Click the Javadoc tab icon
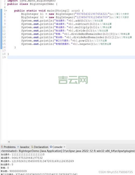This screenshot has height=175, width=135. click(18, 147)
